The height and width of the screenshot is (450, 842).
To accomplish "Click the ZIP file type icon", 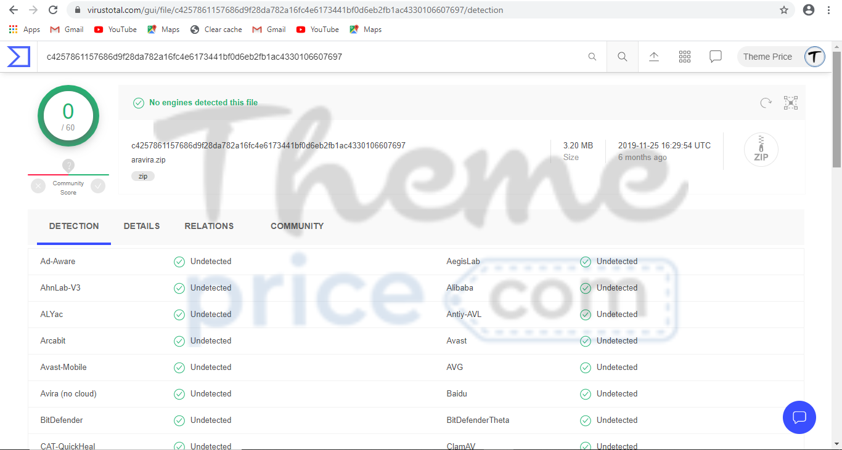I will (x=761, y=150).
